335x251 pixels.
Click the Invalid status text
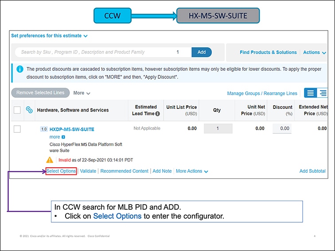click(65, 160)
